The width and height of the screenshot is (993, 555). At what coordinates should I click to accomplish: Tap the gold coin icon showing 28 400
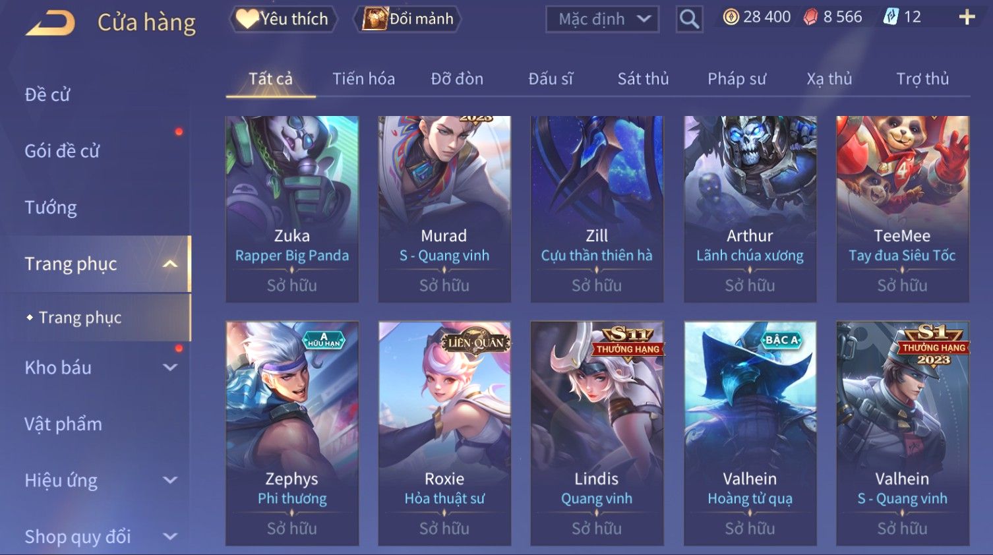tap(731, 17)
